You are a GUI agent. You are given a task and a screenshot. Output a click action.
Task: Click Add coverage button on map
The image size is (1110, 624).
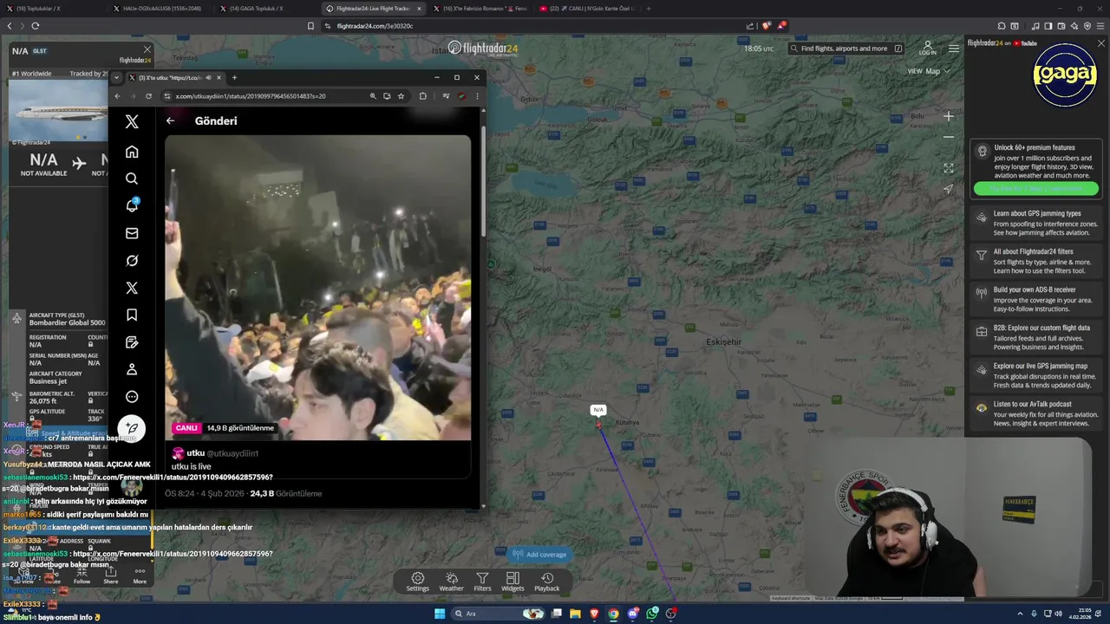(x=539, y=555)
